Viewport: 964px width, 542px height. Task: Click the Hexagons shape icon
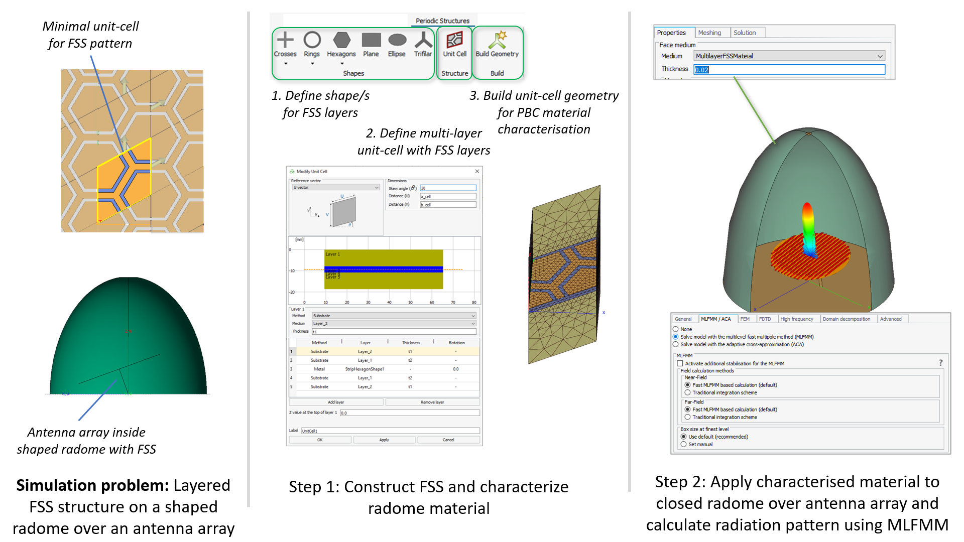pyautogui.click(x=341, y=41)
